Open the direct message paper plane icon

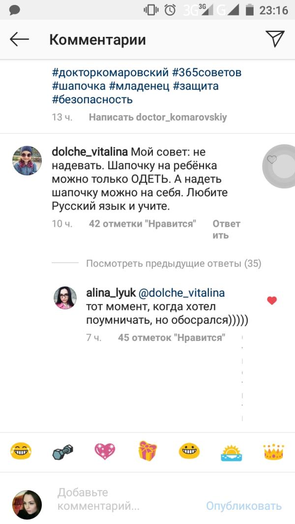pos(275,39)
